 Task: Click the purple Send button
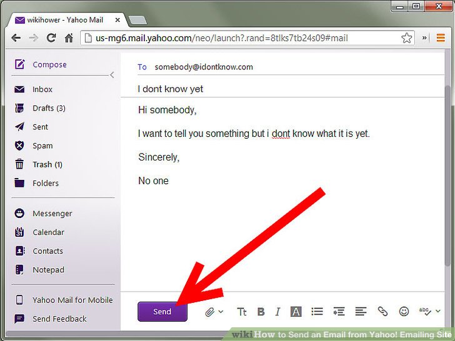click(162, 312)
